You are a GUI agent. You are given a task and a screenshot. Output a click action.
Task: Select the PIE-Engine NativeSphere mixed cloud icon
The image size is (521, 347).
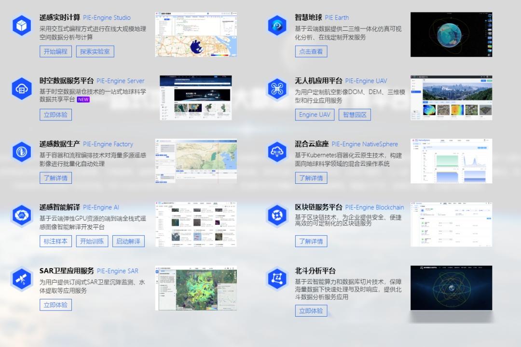(x=277, y=152)
